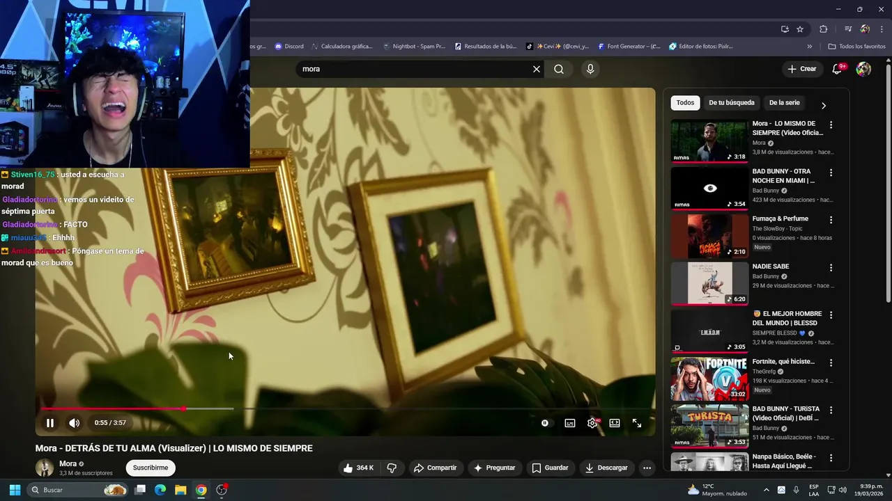892x501 pixels.
Task: Clear the search box with the X
Action: (x=537, y=69)
